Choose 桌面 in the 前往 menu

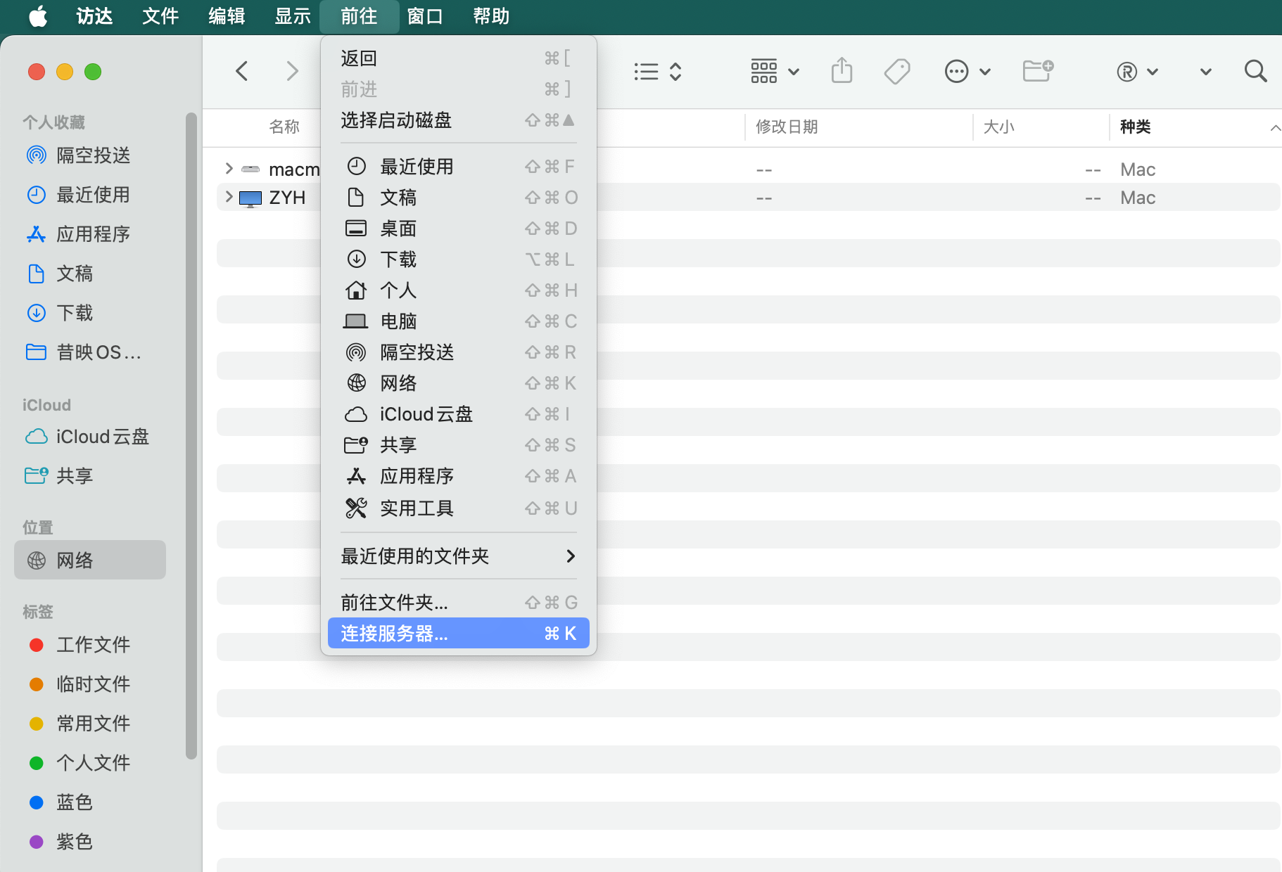[x=459, y=229]
